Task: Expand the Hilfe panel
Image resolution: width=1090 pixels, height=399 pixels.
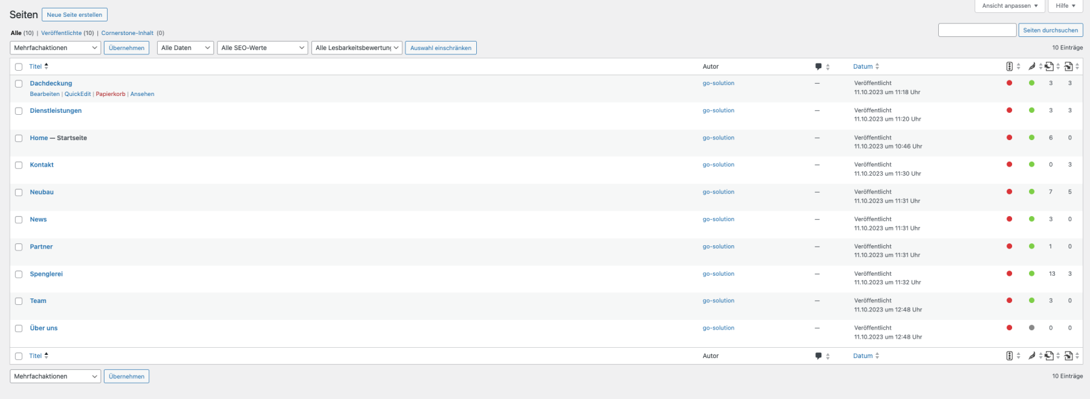Action: point(1065,6)
